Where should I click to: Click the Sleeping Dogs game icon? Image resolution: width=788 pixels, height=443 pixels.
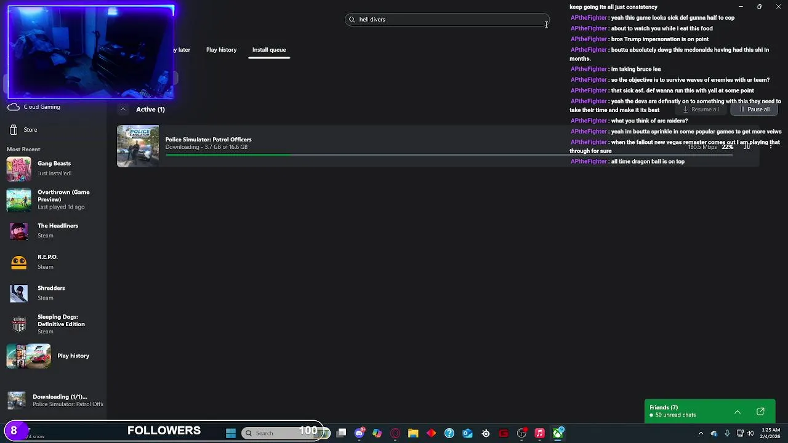click(x=18, y=324)
